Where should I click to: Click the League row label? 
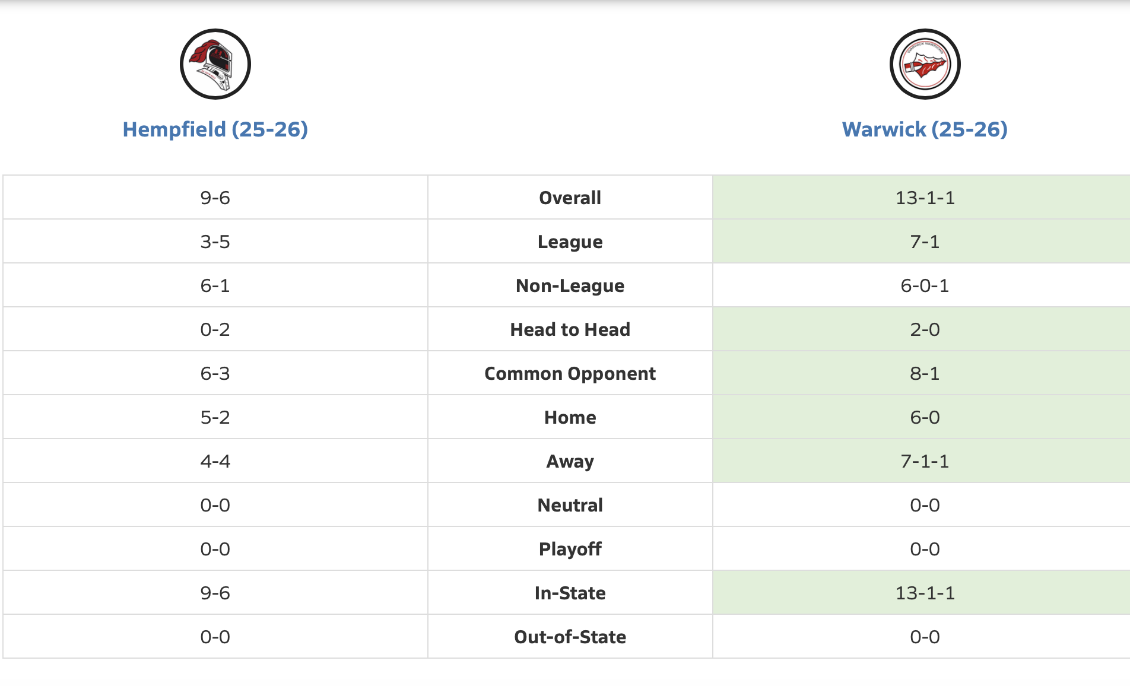tap(570, 242)
